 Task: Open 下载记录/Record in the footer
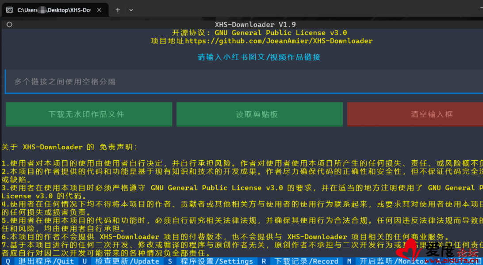click(300, 261)
